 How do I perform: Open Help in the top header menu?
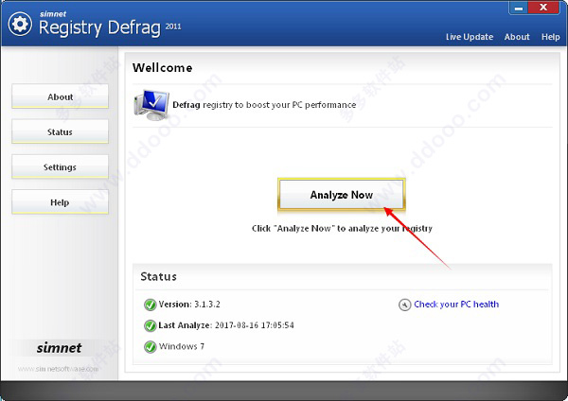[x=551, y=37]
